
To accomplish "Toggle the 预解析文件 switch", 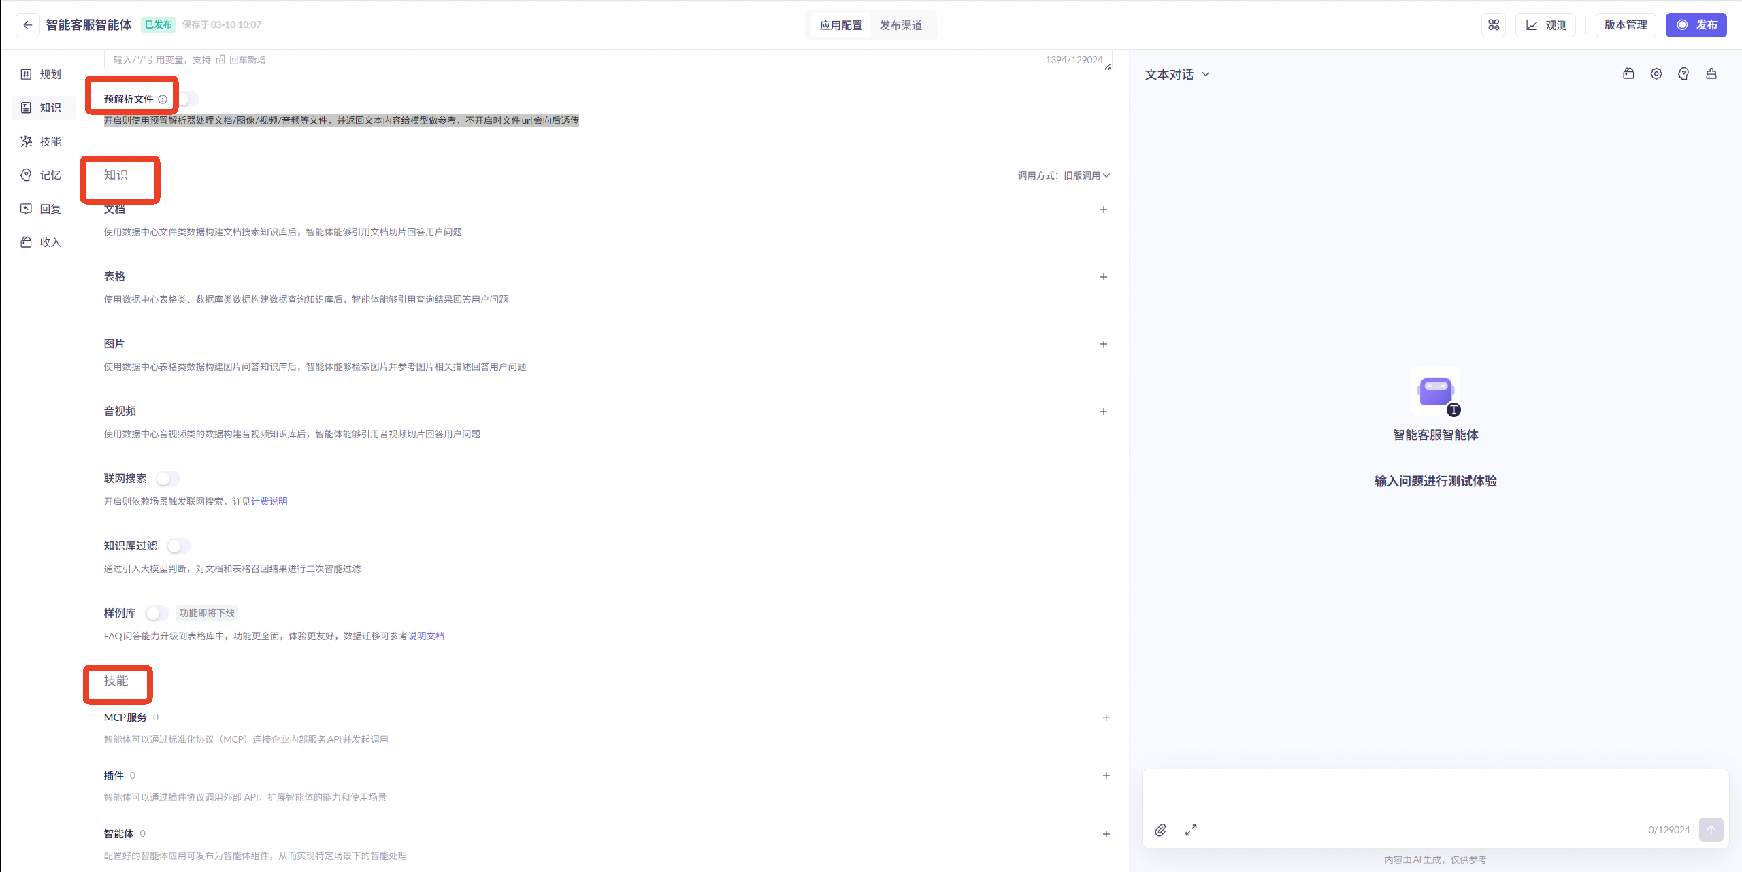I will (x=188, y=99).
